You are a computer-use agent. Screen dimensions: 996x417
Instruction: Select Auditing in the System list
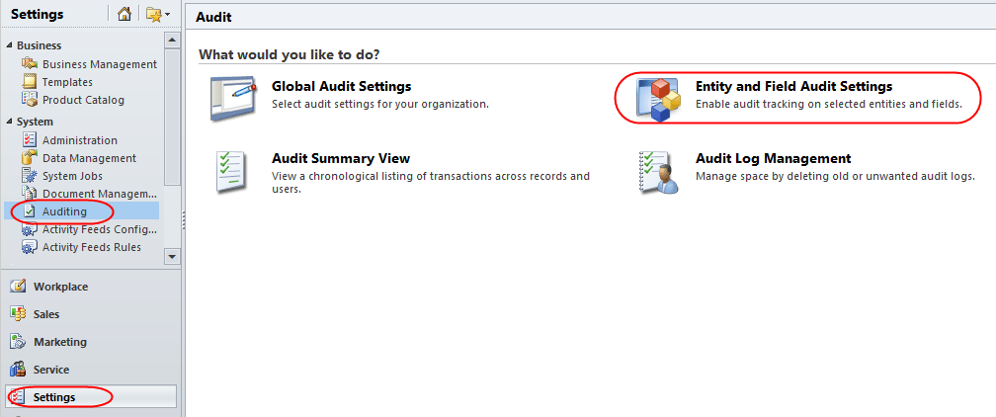point(64,211)
